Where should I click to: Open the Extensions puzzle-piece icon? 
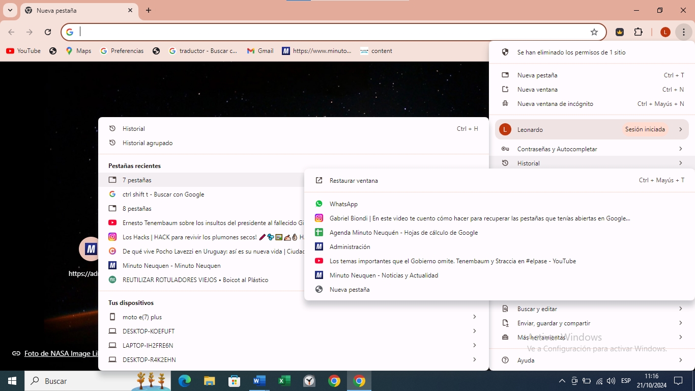click(639, 32)
